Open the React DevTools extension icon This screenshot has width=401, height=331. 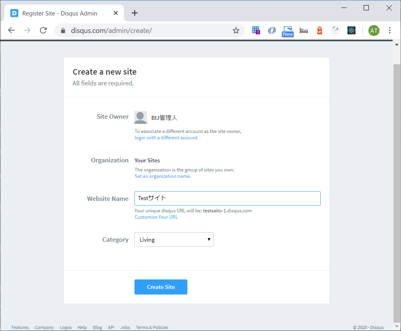(351, 31)
